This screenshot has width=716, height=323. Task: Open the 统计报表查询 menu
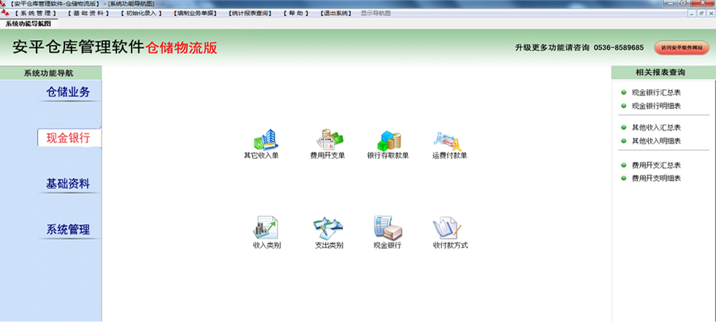coord(250,13)
